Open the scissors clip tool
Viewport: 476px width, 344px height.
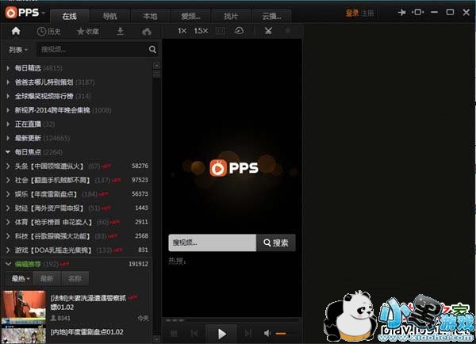pyautogui.click(x=268, y=31)
